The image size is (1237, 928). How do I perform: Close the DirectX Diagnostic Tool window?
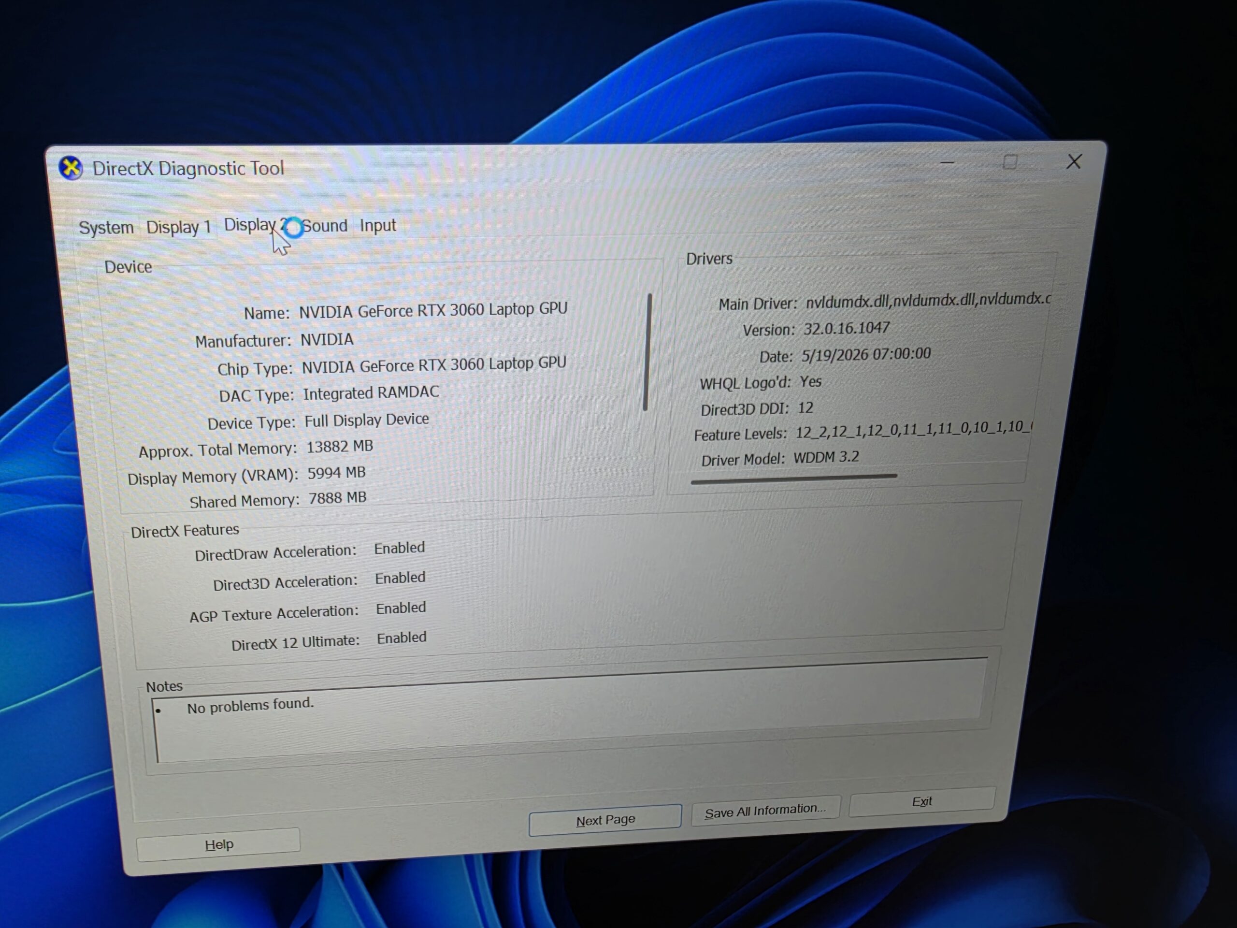tap(1073, 161)
